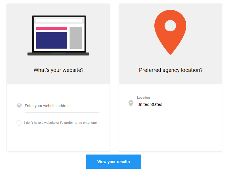The image size is (235, 176).
Task: Click the 'I don't have a website' label text
Action: pyautogui.click(x=61, y=123)
